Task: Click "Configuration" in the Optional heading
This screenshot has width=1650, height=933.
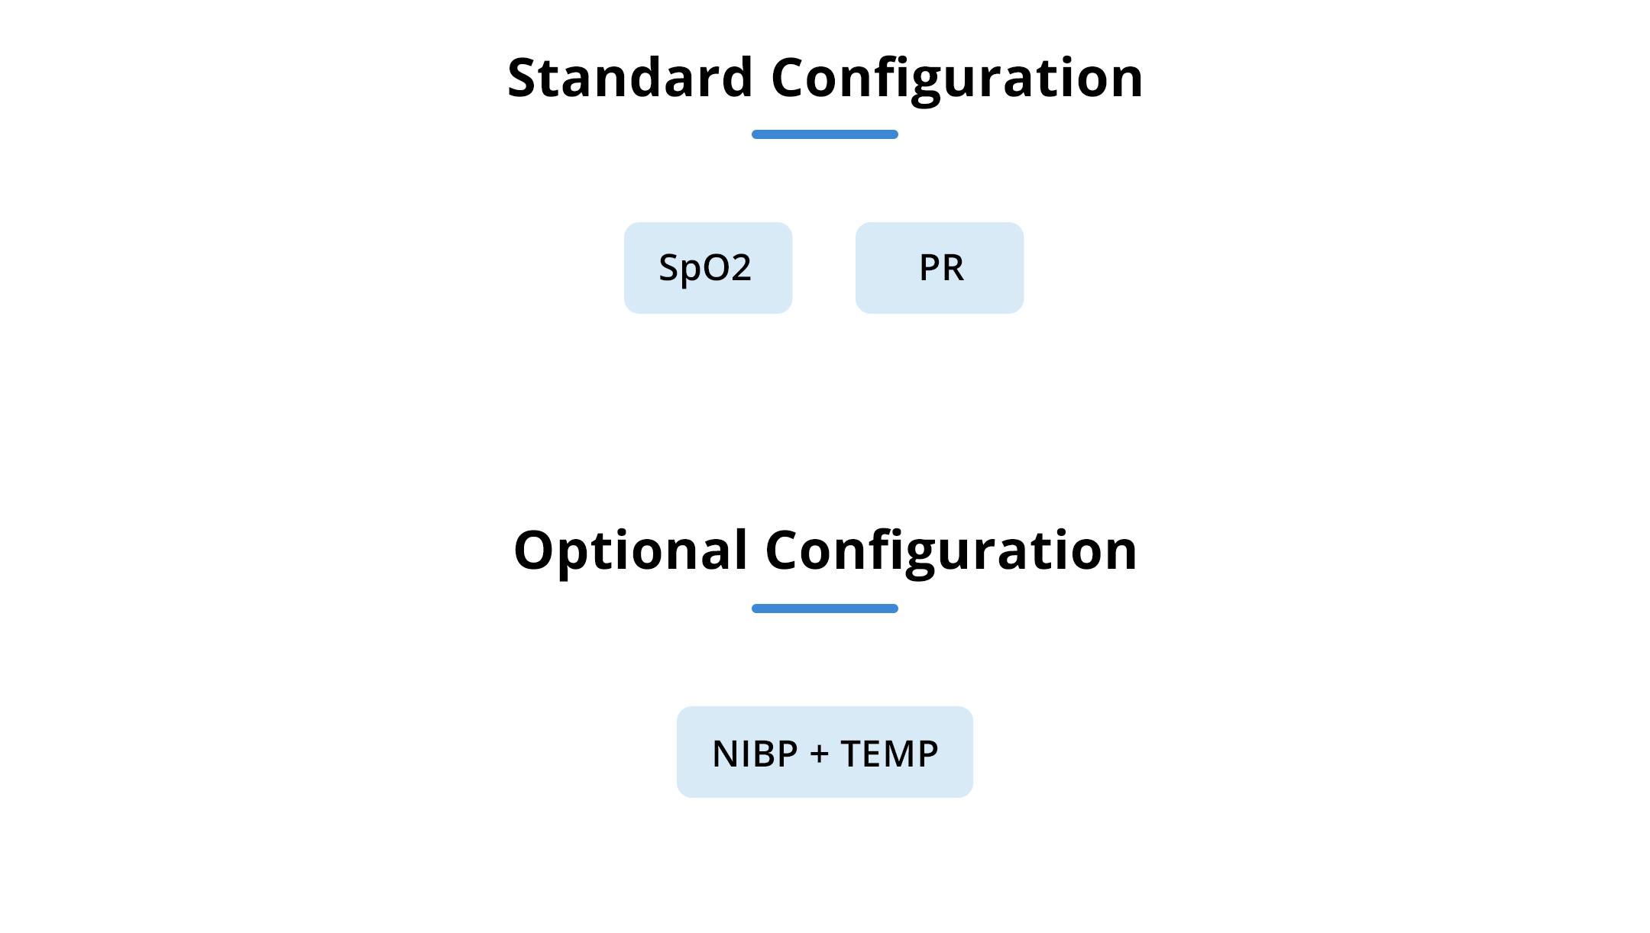Action: pyautogui.click(x=951, y=550)
